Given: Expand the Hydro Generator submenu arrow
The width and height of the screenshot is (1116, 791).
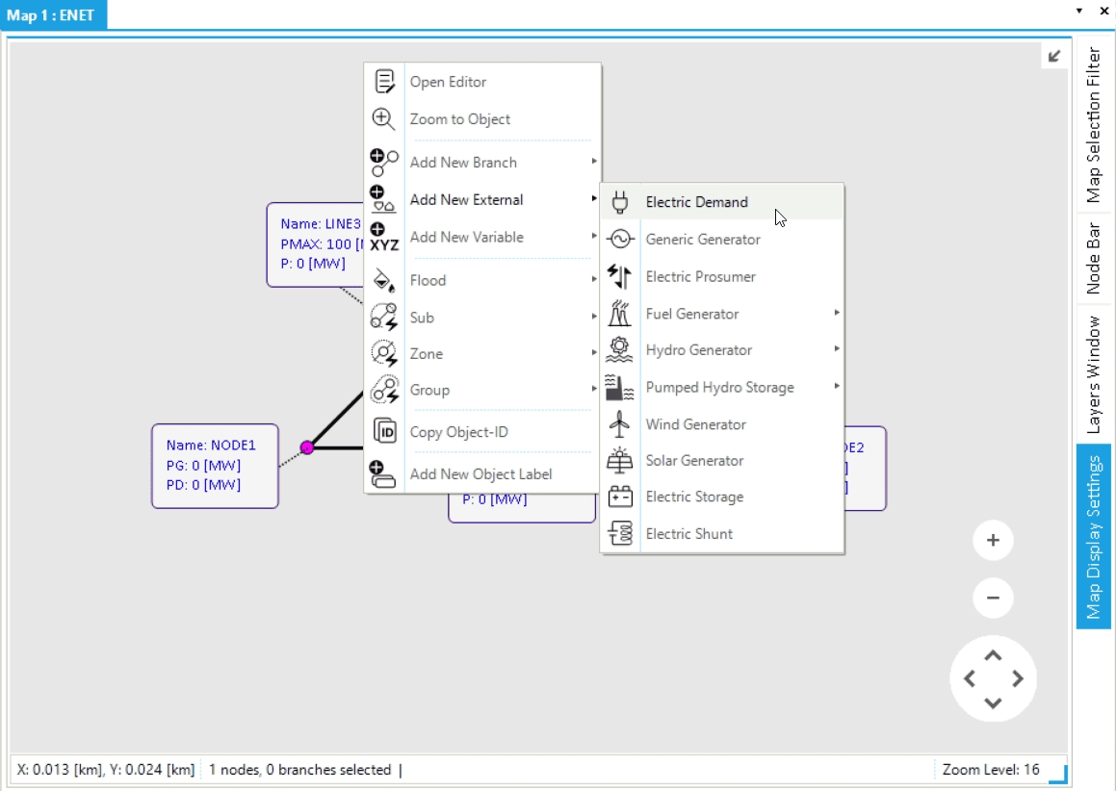Looking at the screenshot, I should pyautogui.click(x=837, y=349).
